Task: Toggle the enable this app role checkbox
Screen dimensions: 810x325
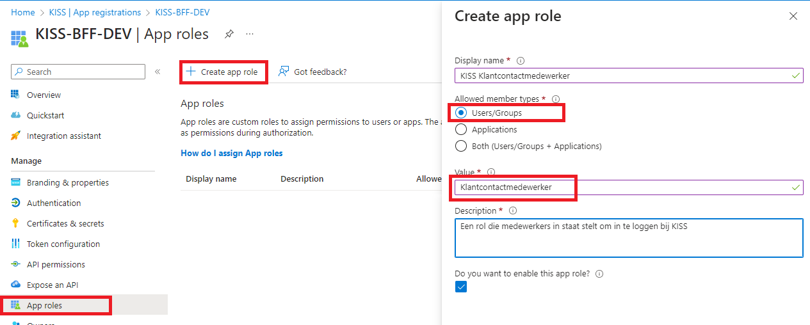Action: coord(461,287)
